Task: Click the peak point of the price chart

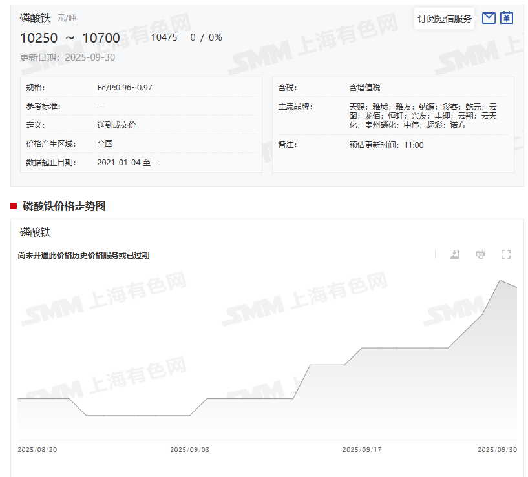Action: [x=500, y=280]
